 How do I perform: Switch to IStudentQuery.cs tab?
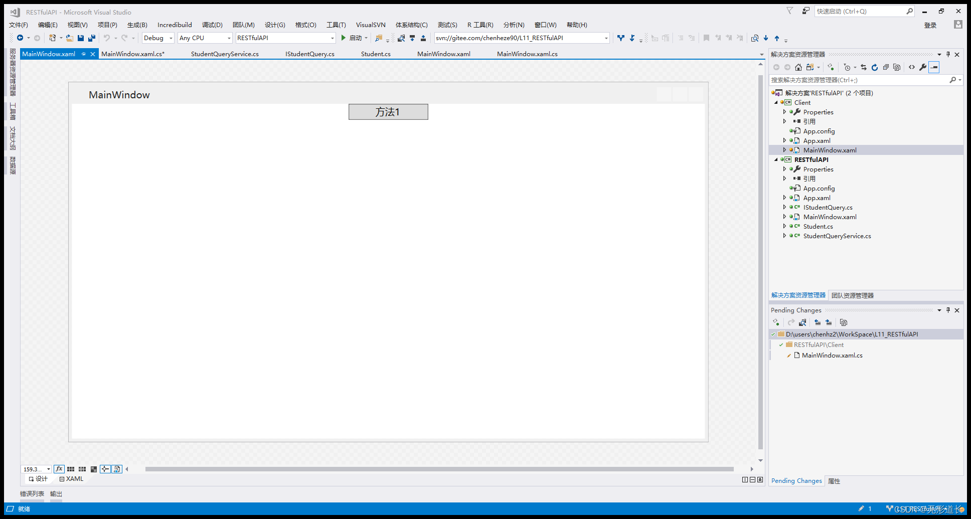[310, 54]
